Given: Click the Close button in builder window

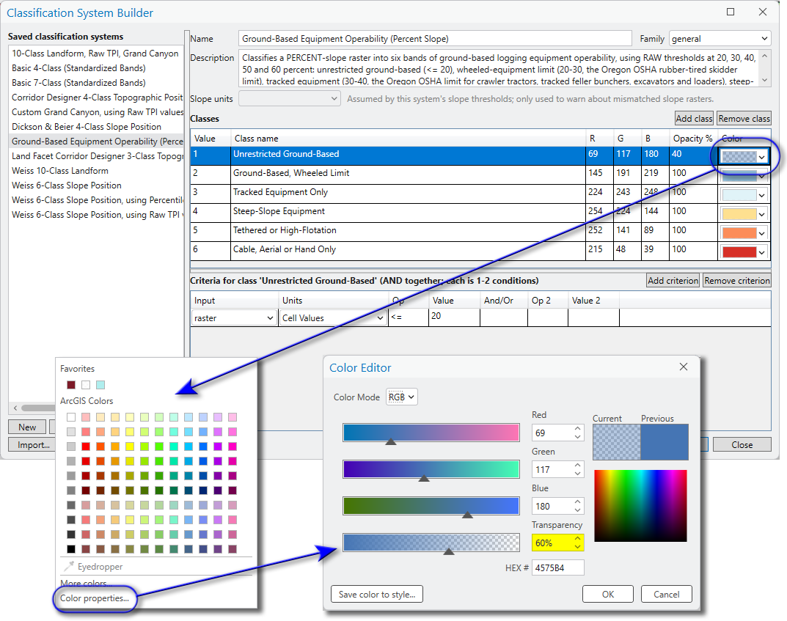Looking at the screenshot, I should (742, 444).
